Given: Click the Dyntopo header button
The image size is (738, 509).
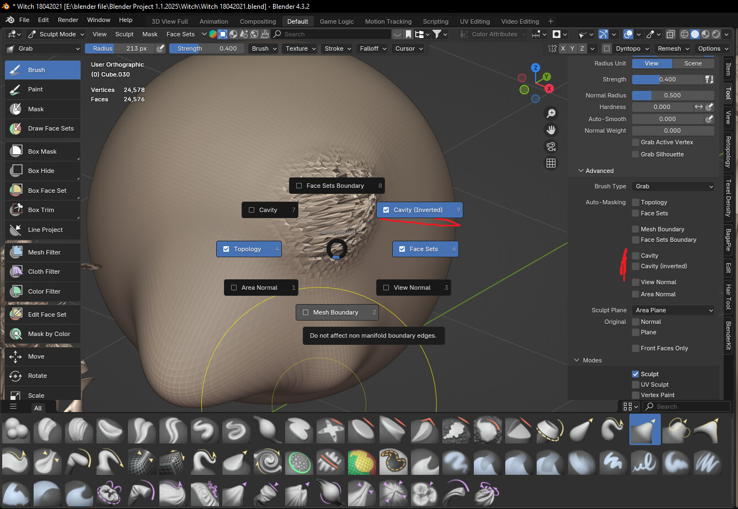Looking at the screenshot, I should 632,48.
